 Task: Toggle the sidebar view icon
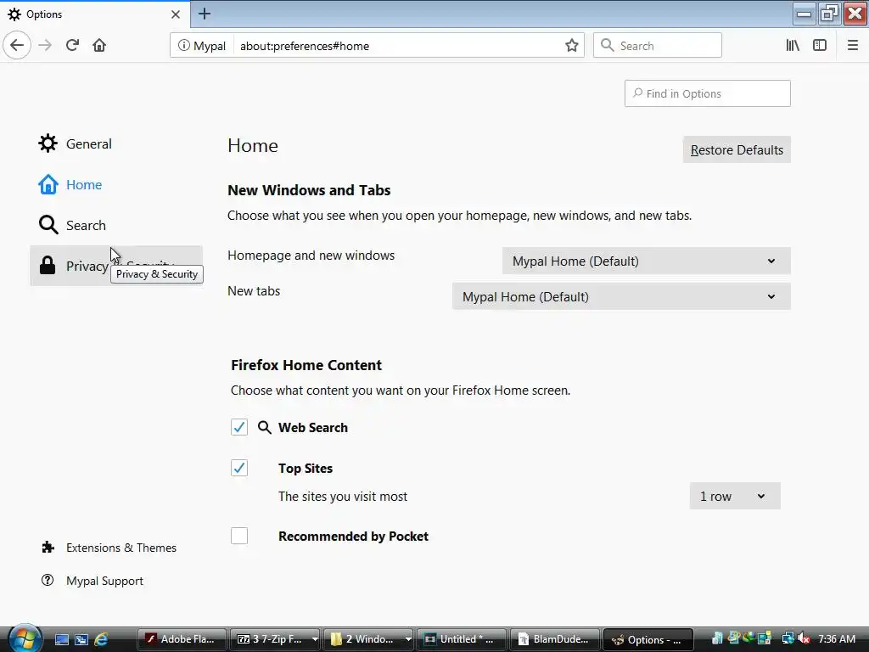[x=820, y=46]
